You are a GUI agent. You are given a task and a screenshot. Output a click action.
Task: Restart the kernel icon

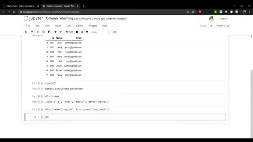pos(82,32)
